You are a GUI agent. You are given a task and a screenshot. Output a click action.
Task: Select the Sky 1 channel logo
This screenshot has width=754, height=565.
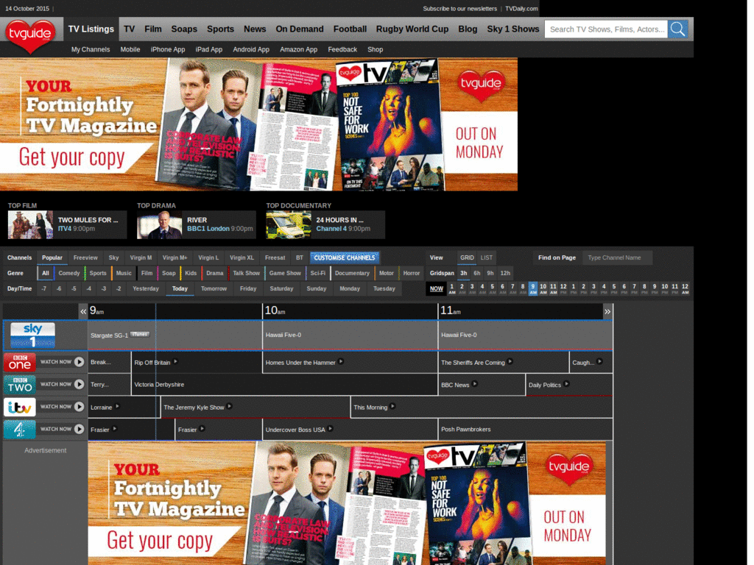click(32, 335)
